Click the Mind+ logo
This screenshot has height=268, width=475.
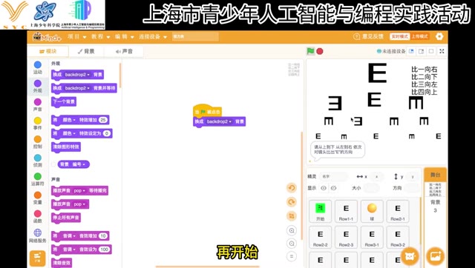tap(47, 37)
